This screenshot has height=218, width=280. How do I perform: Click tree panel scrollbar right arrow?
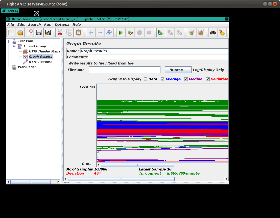pos(58,182)
